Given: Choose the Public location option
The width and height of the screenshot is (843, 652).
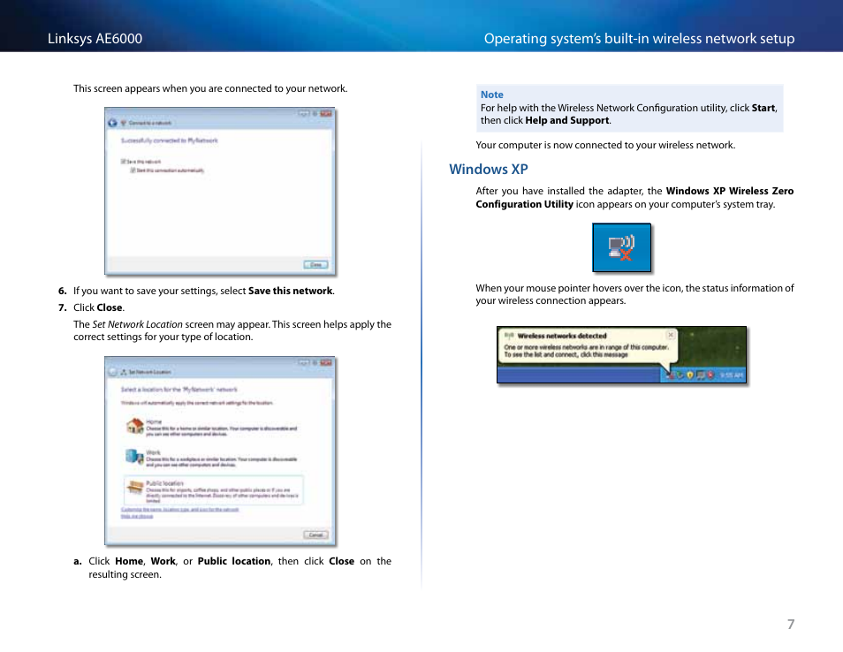Looking at the screenshot, I should click(x=214, y=489).
